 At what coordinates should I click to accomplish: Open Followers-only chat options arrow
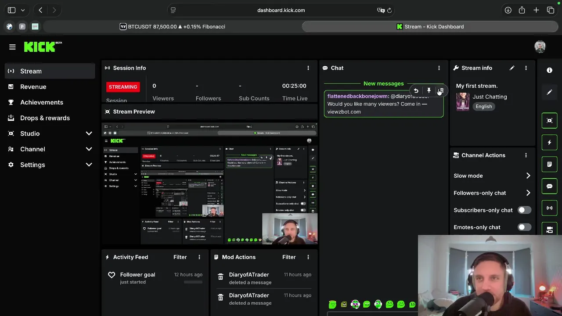pos(528,193)
